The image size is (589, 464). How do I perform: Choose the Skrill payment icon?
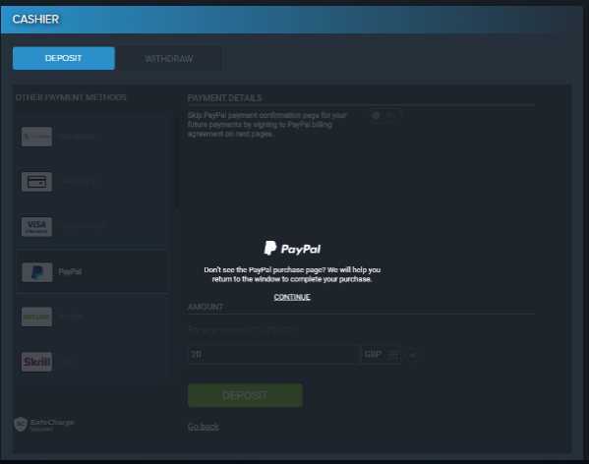click(x=36, y=362)
